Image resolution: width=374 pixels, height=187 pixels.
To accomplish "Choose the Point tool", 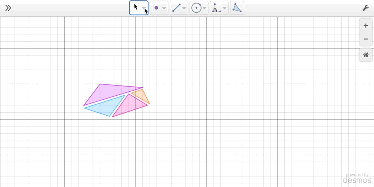I will 156,8.
